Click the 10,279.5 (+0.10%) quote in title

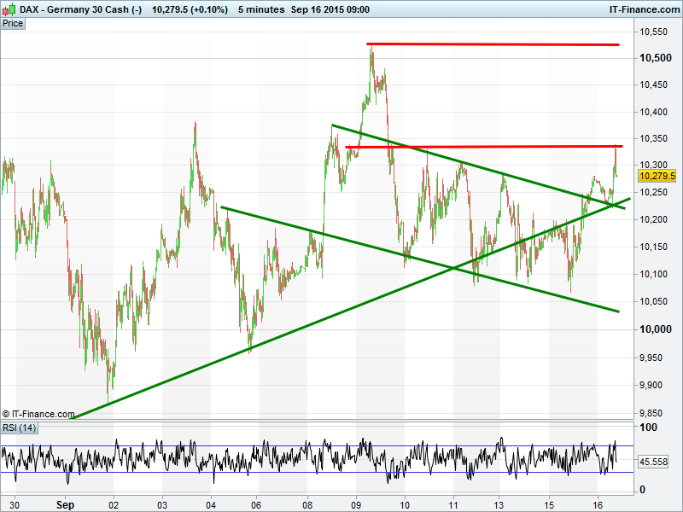190,9
